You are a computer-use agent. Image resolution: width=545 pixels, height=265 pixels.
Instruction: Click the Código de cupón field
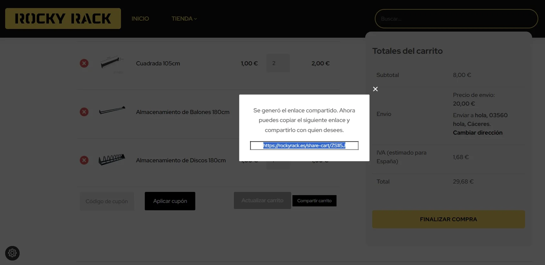tap(107, 201)
